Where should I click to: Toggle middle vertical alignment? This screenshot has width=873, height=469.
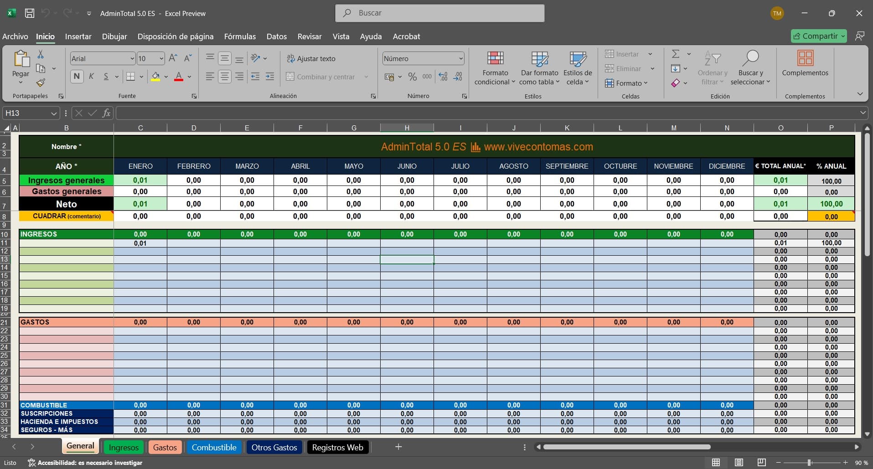coord(225,58)
